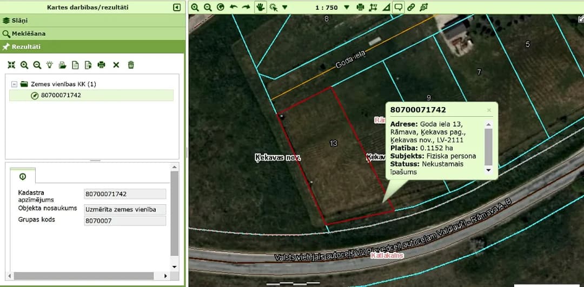This screenshot has width=584, height=287.
Task: Go to previous map view arrow
Action: (x=234, y=7)
